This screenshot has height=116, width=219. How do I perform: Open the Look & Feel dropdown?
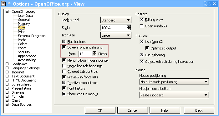(116, 20)
